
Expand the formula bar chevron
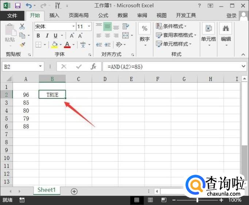(244, 66)
